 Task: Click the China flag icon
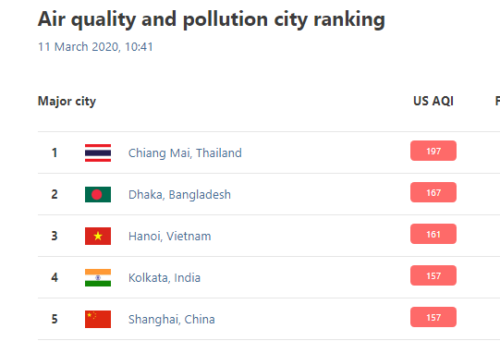tap(98, 320)
